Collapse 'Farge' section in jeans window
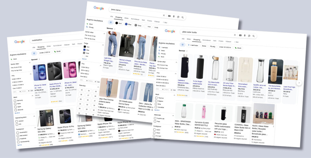This screenshot has height=158, width=311. point(103,45)
